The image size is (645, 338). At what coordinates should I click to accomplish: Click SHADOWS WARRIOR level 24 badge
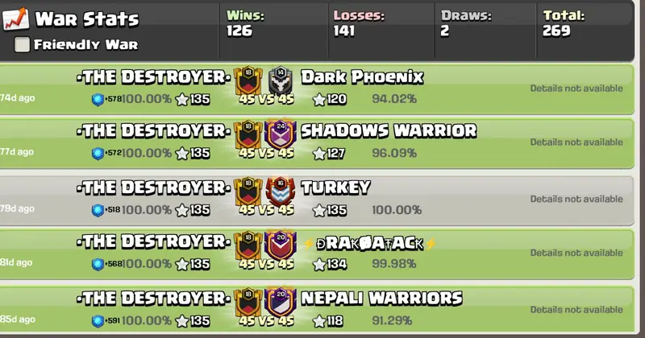point(281,134)
